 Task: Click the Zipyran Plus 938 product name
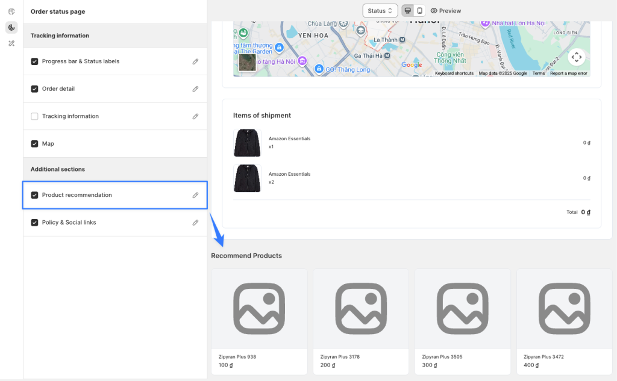(237, 357)
